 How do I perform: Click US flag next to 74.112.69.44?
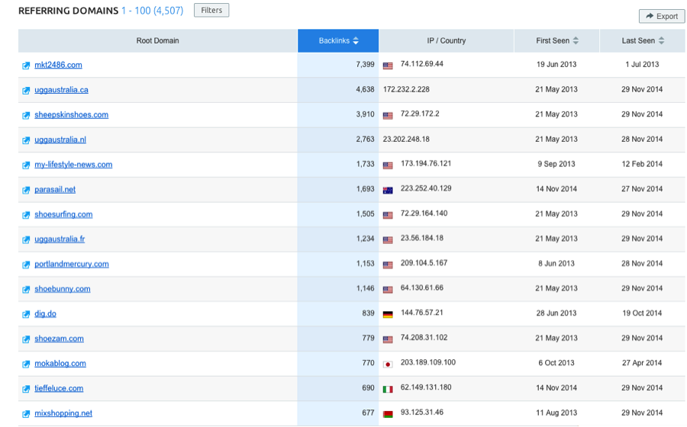pyautogui.click(x=388, y=66)
